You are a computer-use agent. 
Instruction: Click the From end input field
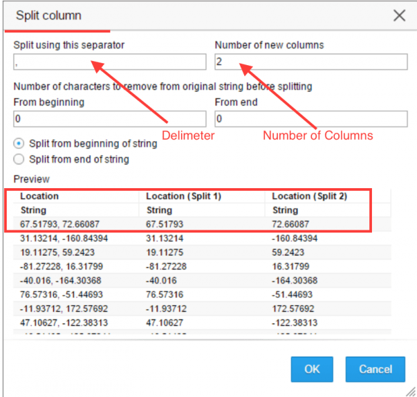pyautogui.click(x=311, y=119)
